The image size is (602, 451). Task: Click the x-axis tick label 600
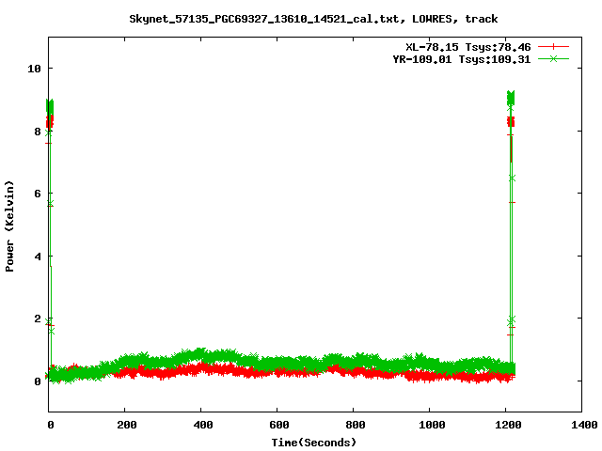[x=278, y=425]
